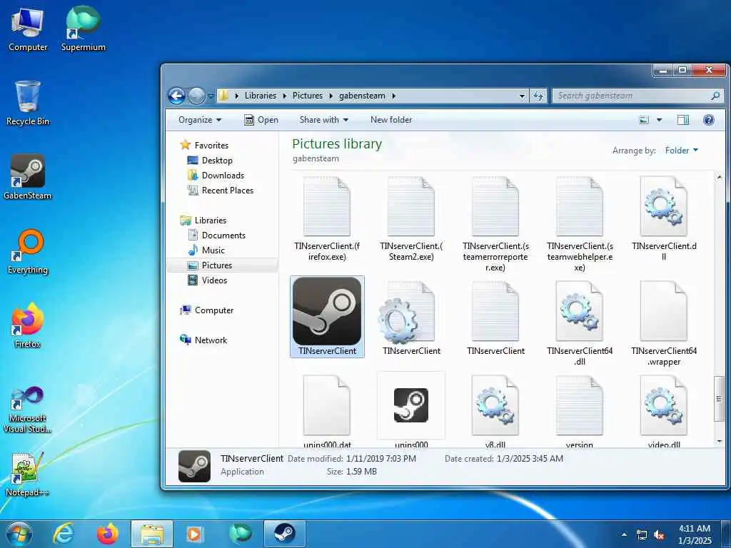Screen dimensions: 731x548
Task: Select the Firefox desktop shortcut
Action: [x=28, y=326]
